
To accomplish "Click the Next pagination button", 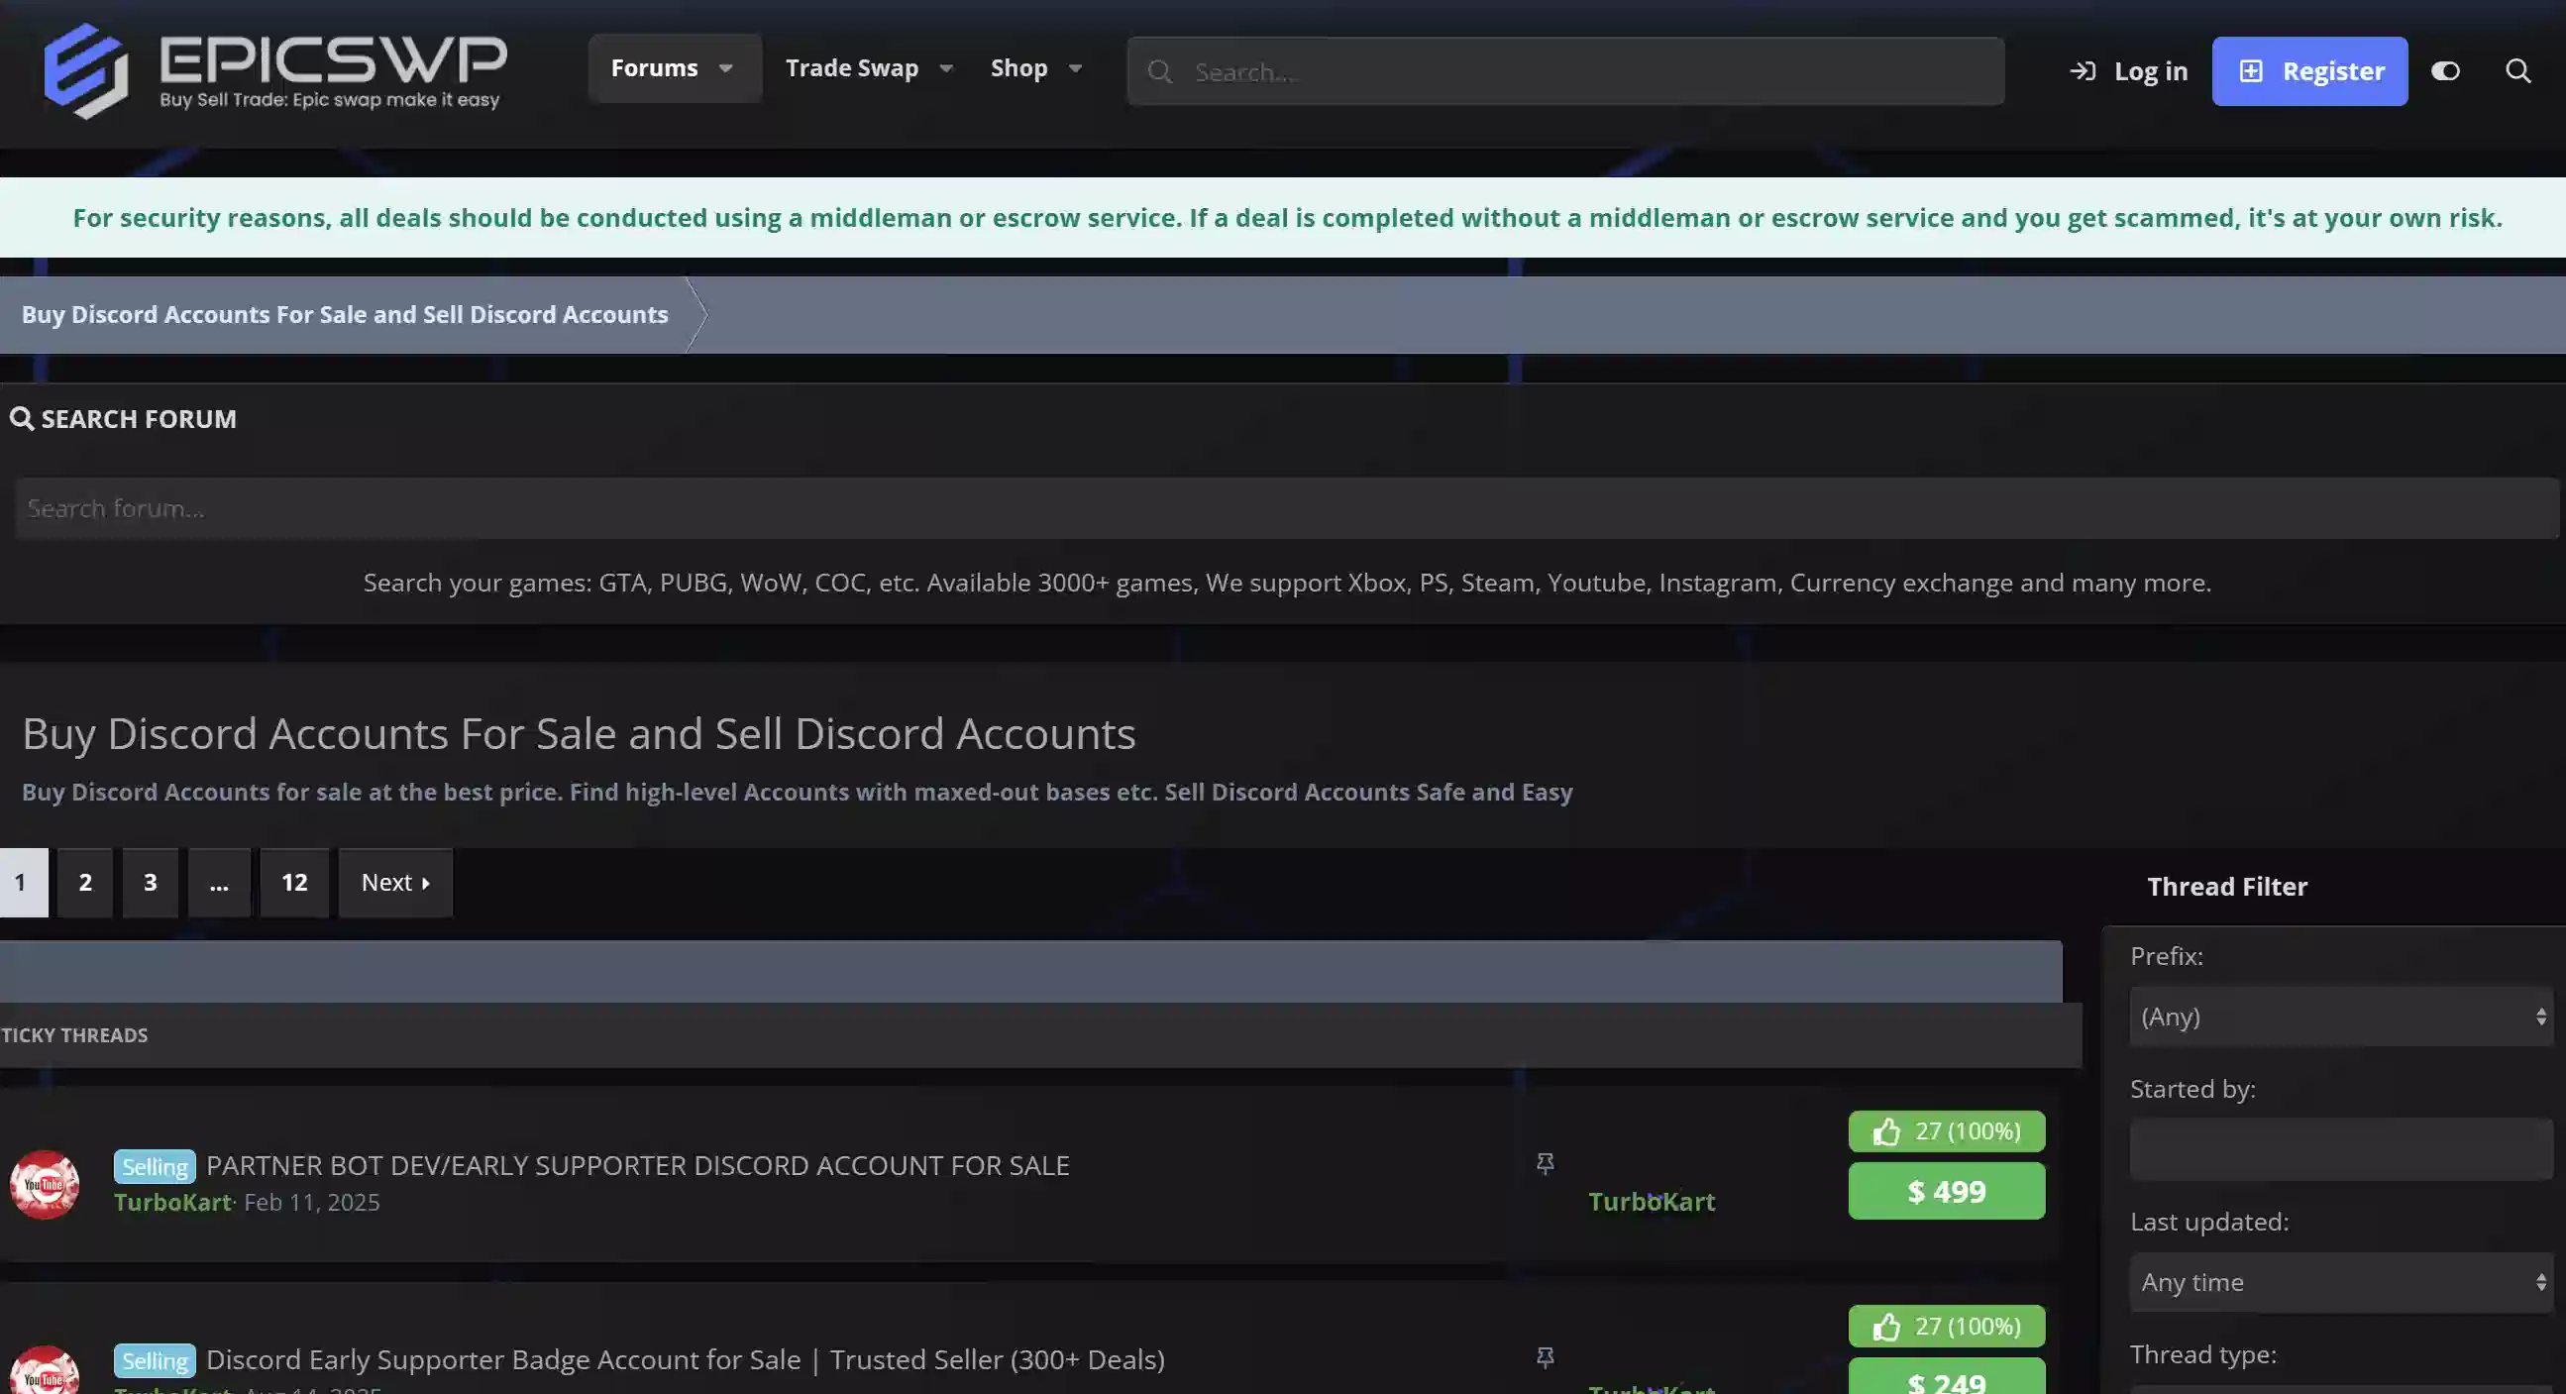I will click(394, 882).
